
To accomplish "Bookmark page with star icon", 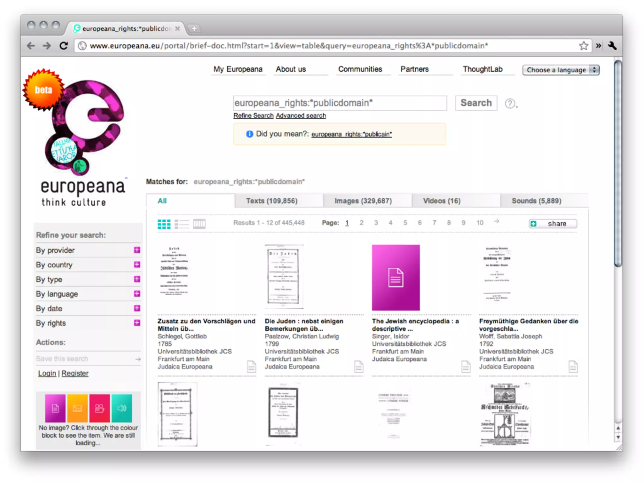I will click(584, 46).
